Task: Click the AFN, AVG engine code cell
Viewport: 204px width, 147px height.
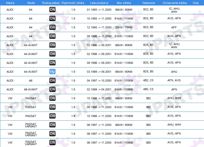Action: [174, 80]
